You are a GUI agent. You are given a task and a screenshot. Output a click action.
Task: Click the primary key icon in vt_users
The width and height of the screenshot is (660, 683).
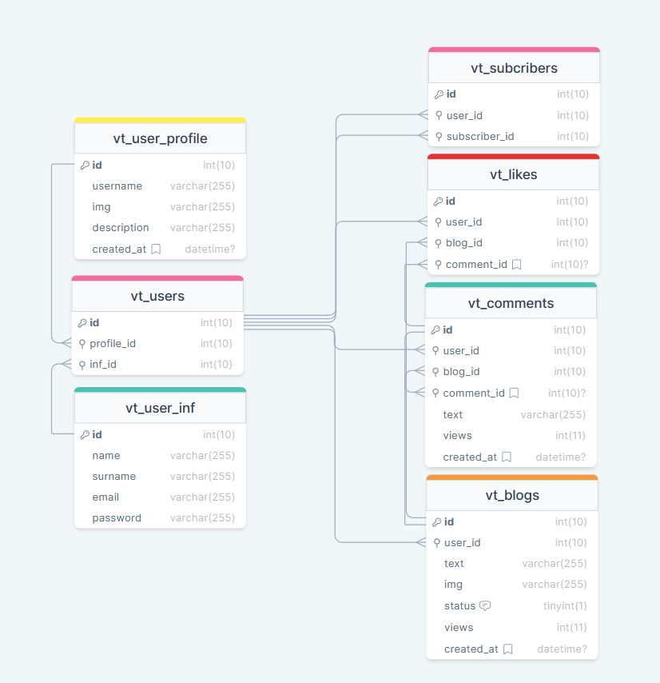coord(82,323)
